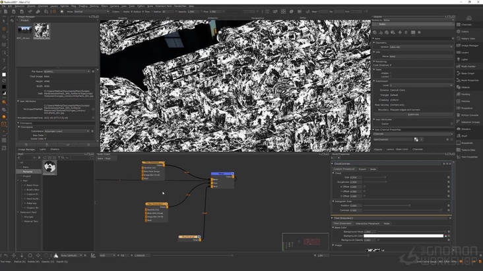Open the Colorspace dropdown in image properties
The width and height of the screenshot is (483, 271).
tap(67, 131)
